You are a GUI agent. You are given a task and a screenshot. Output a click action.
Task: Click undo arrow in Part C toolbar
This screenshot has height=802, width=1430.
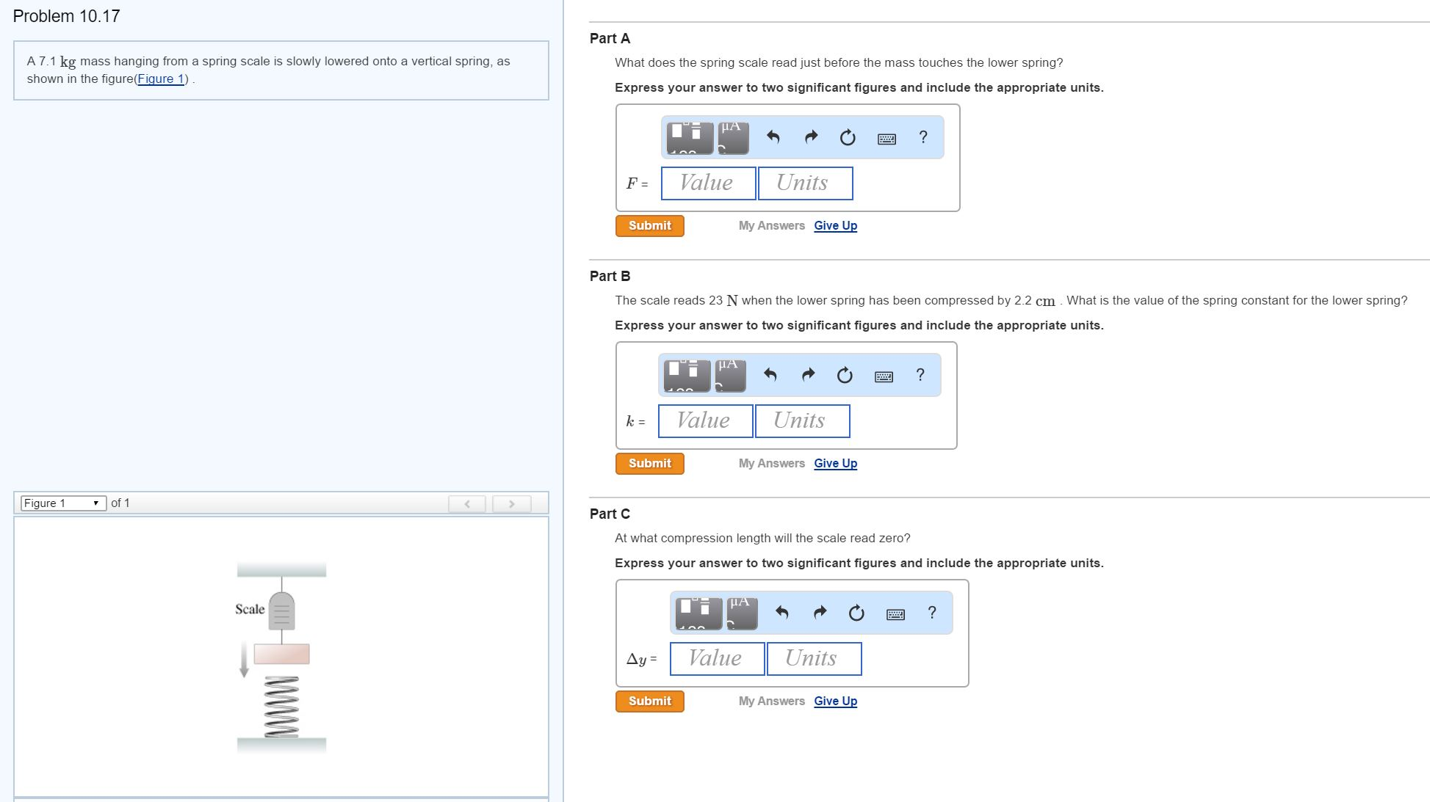tap(781, 613)
